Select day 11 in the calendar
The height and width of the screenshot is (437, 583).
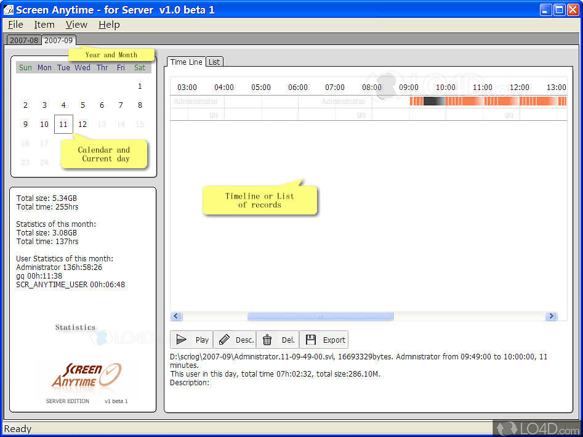[x=63, y=124]
